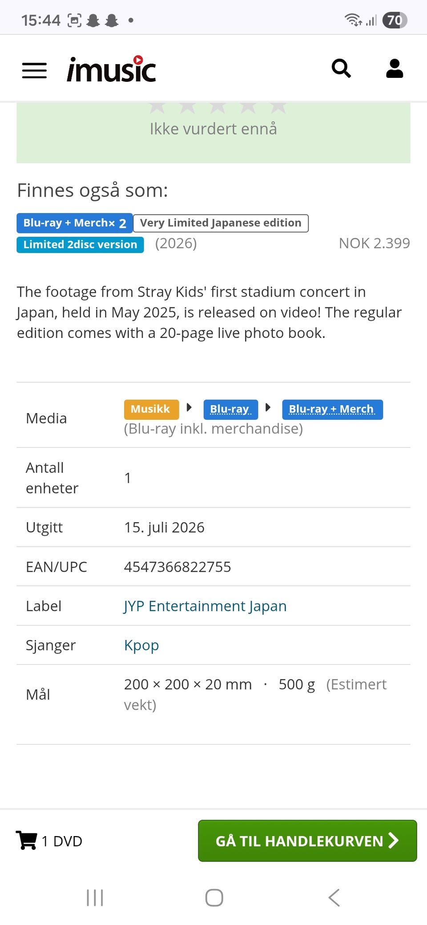Tap the imusic logo
Screen dimensions: 427x925
tap(111, 69)
